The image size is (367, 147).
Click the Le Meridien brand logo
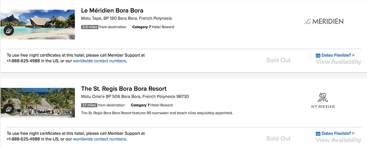[x=323, y=21]
